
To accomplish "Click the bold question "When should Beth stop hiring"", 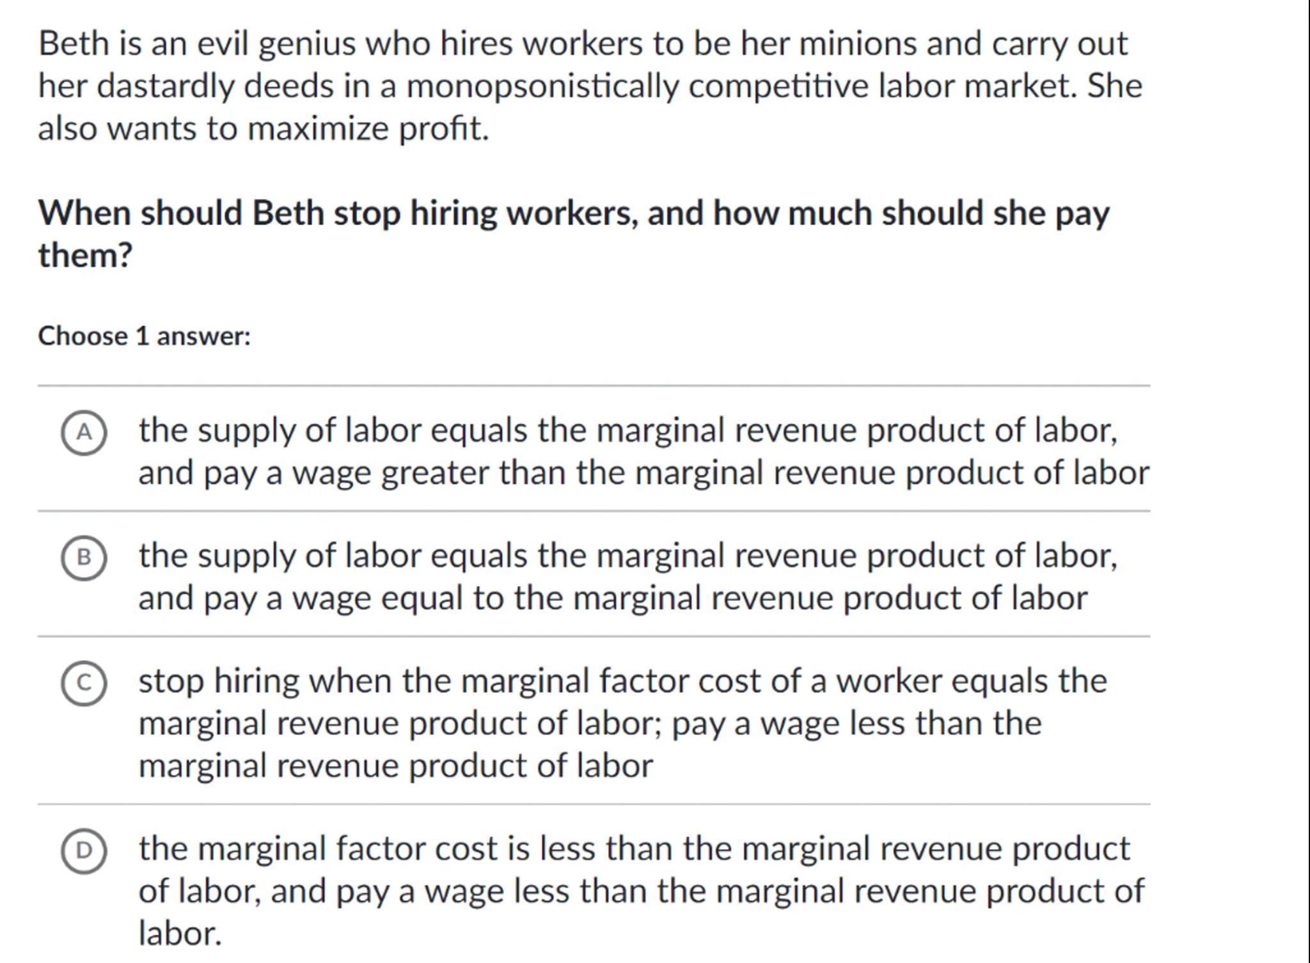I will pyautogui.click(x=573, y=213).
